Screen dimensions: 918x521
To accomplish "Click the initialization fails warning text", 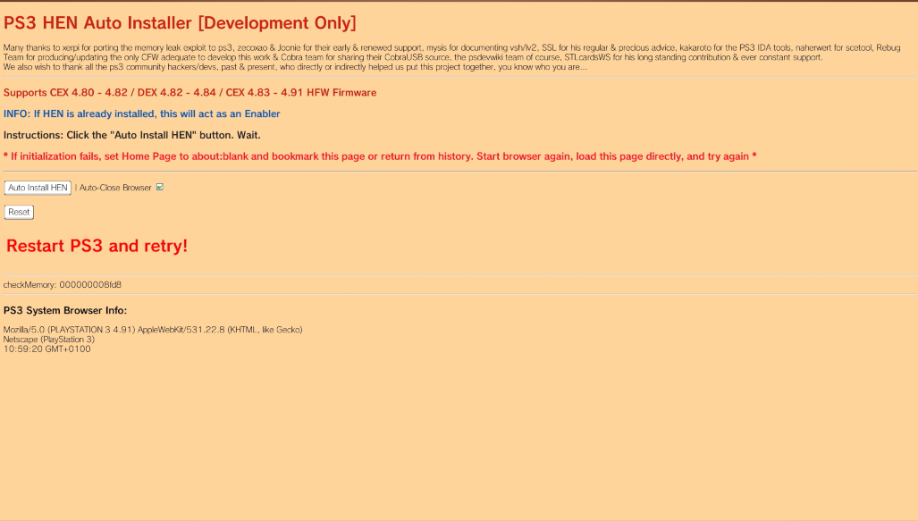I will (380, 156).
